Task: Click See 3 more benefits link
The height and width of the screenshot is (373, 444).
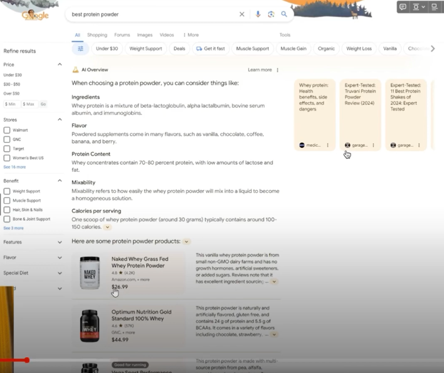Action: point(13,228)
